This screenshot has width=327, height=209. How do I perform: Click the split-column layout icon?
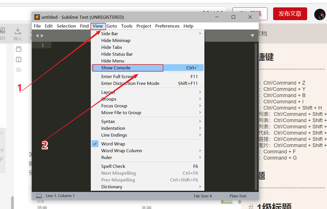tap(18, 60)
